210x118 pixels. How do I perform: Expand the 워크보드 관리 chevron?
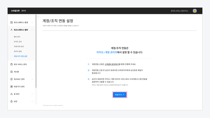32,79
